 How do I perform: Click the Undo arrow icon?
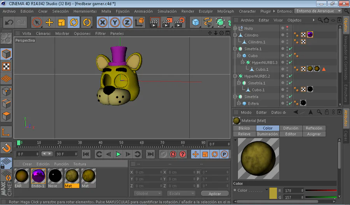[x=9, y=22]
